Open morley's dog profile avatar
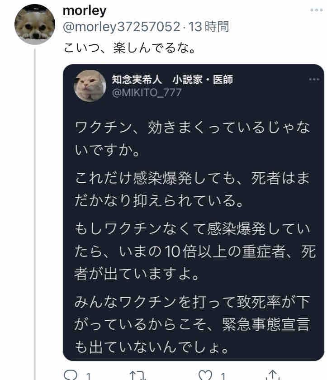The height and width of the screenshot is (380, 327). [x=35, y=25]
